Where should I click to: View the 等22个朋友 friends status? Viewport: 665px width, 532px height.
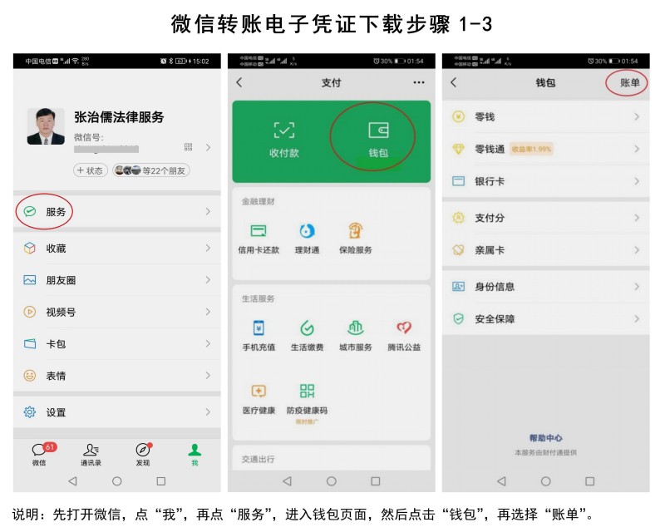151,170
